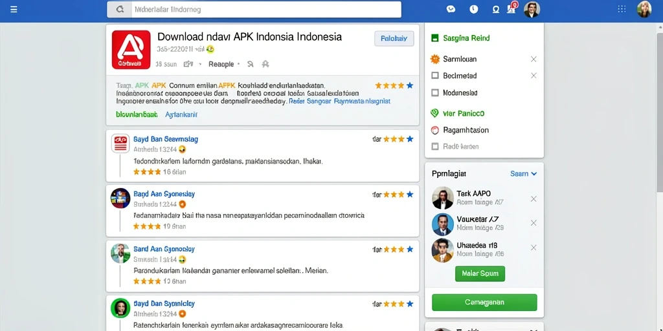
Task: Click the orange emoji beside Bayd Aan Syonedlay date
Action: pyautogui.click(x=182, y=204)
